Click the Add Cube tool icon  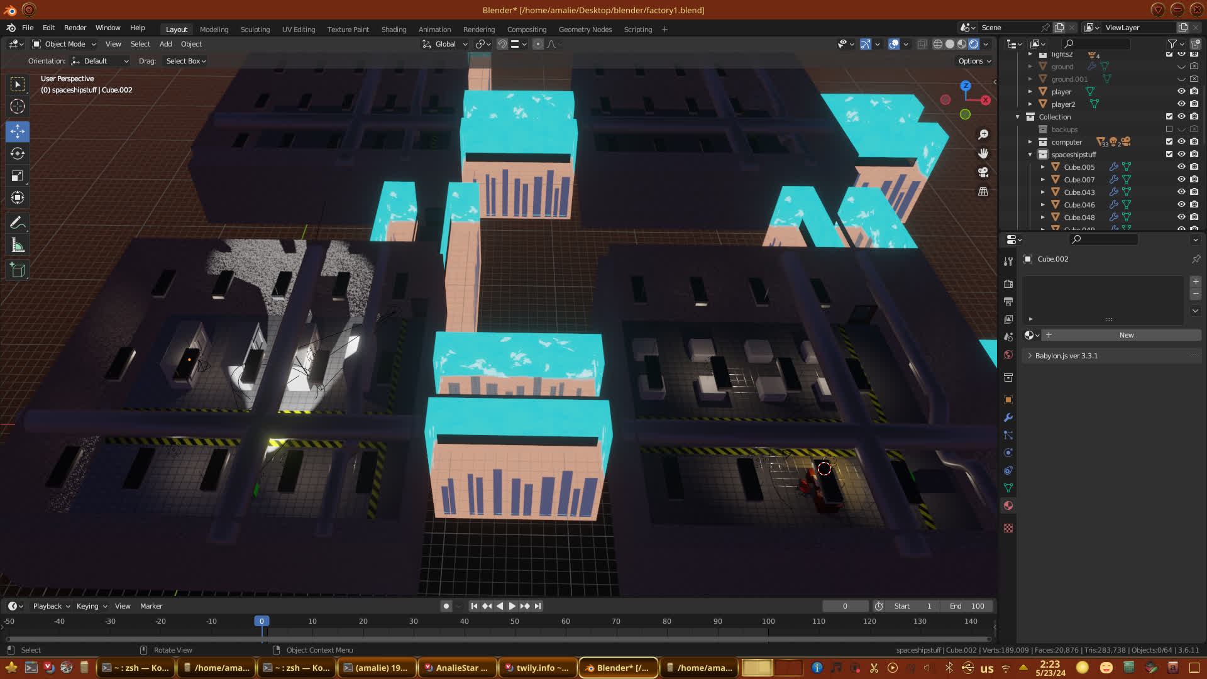tap(18, 270)
